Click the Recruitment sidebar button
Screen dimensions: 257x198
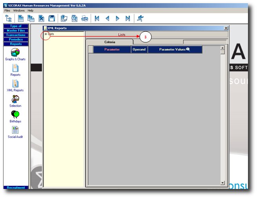pos(16,187)
